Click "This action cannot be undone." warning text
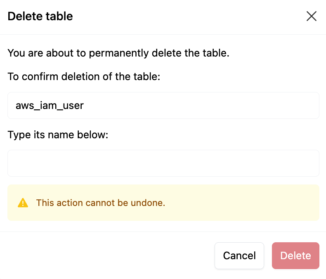This screenshot has height=279, width=326. (101, 203)
